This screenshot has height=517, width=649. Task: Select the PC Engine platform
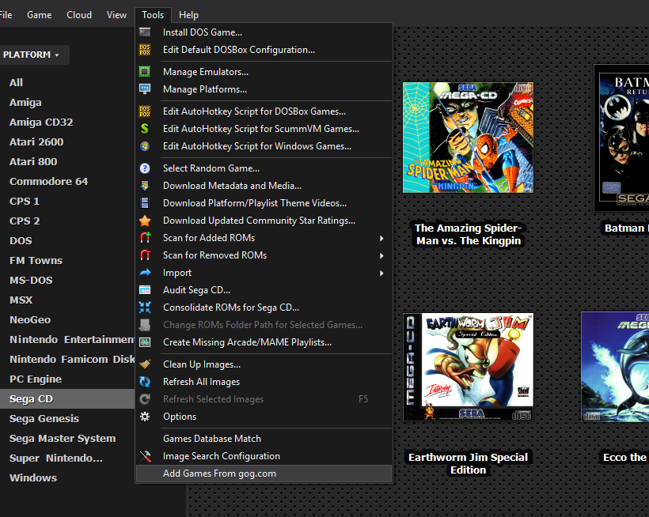pyautogui.click(x=36, y=379)
